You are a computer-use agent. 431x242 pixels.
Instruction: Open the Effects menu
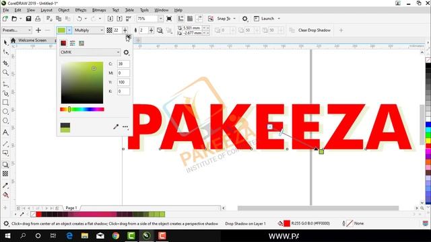[x=81, y=10]
